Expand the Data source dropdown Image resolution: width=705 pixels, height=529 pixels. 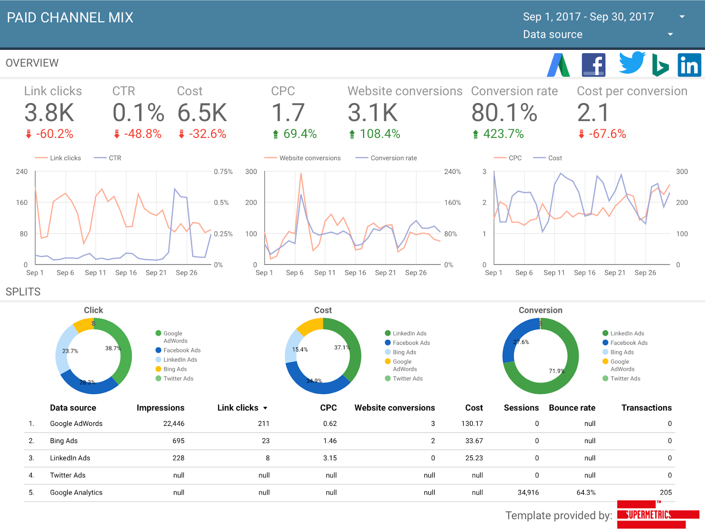(670, 34)
